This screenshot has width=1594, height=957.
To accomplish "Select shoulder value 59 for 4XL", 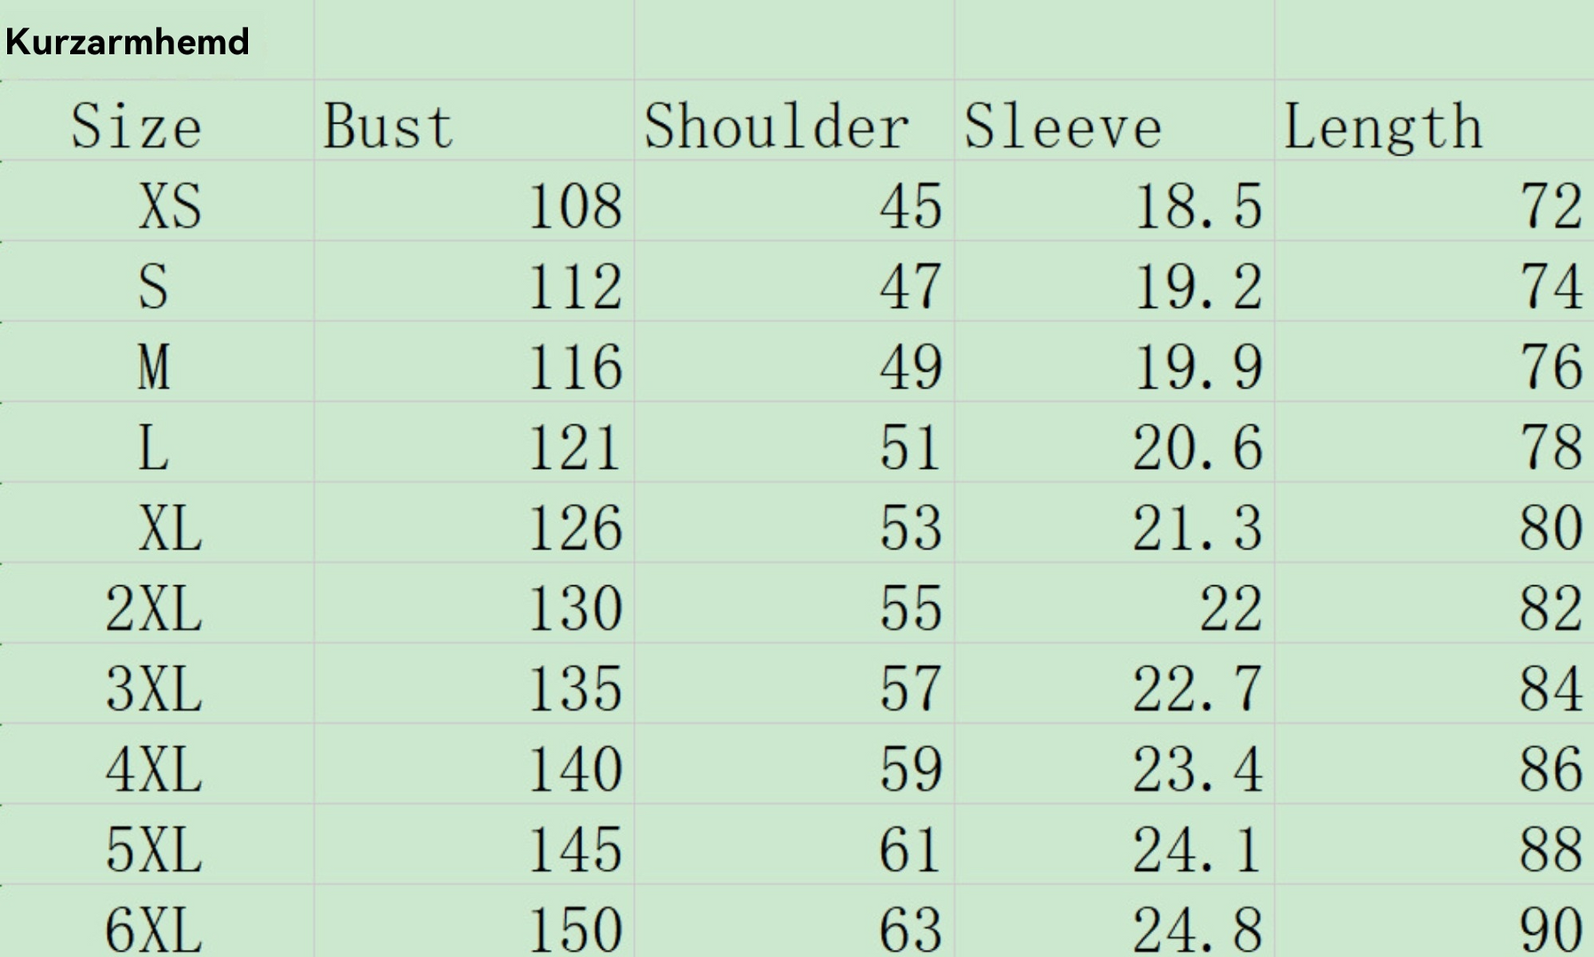I will coord(794,765).
